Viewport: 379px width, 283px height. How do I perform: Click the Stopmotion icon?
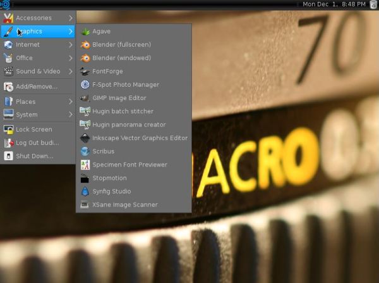[85, 178]
